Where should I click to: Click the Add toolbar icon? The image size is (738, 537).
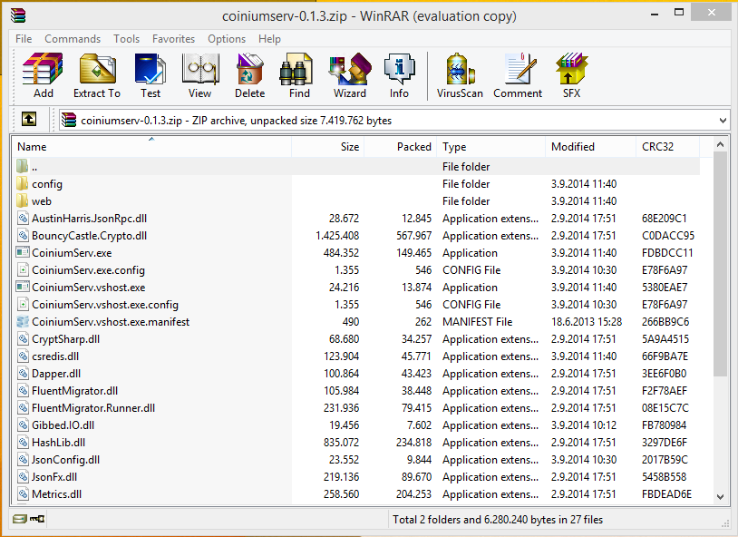(43, 75)
